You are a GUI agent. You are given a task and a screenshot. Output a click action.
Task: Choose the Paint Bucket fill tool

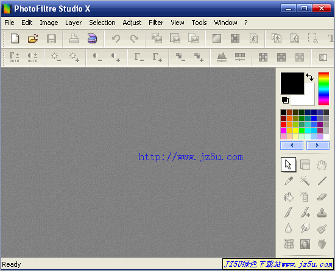(x=289, y=197)
